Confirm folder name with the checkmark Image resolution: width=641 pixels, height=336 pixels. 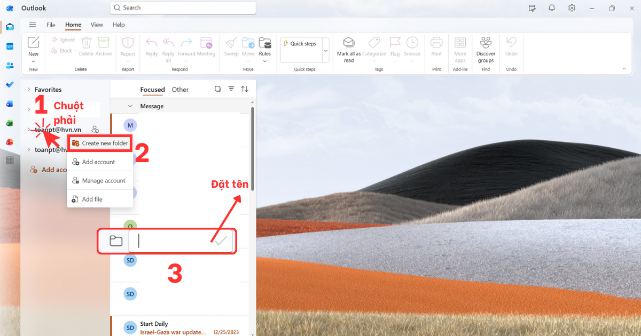[x=221, y=241]
